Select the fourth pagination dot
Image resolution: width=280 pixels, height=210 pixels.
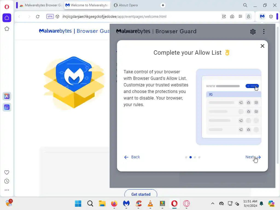click(x=199, y=157)
